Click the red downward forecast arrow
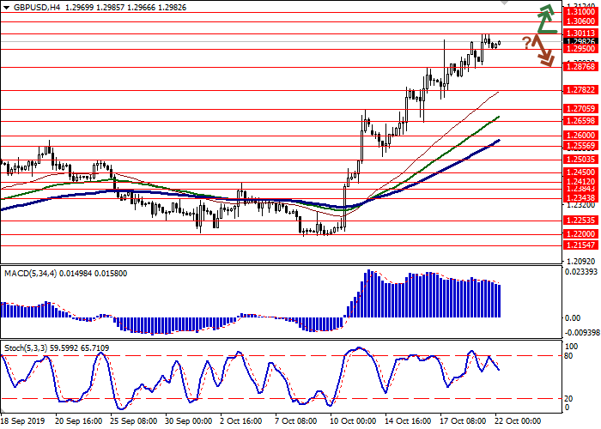601x429 pixels. pyautogui.click(x=542, y=49)
